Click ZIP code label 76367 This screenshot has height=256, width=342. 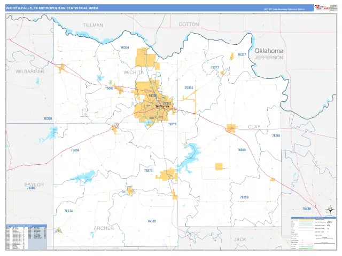(x=109, y=88)
